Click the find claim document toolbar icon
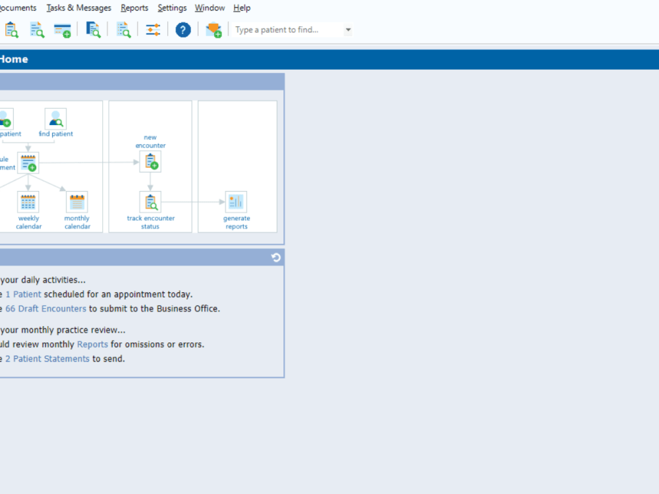Image resolution: width=659 pixels, height=494 pixels. coord(37,30)
